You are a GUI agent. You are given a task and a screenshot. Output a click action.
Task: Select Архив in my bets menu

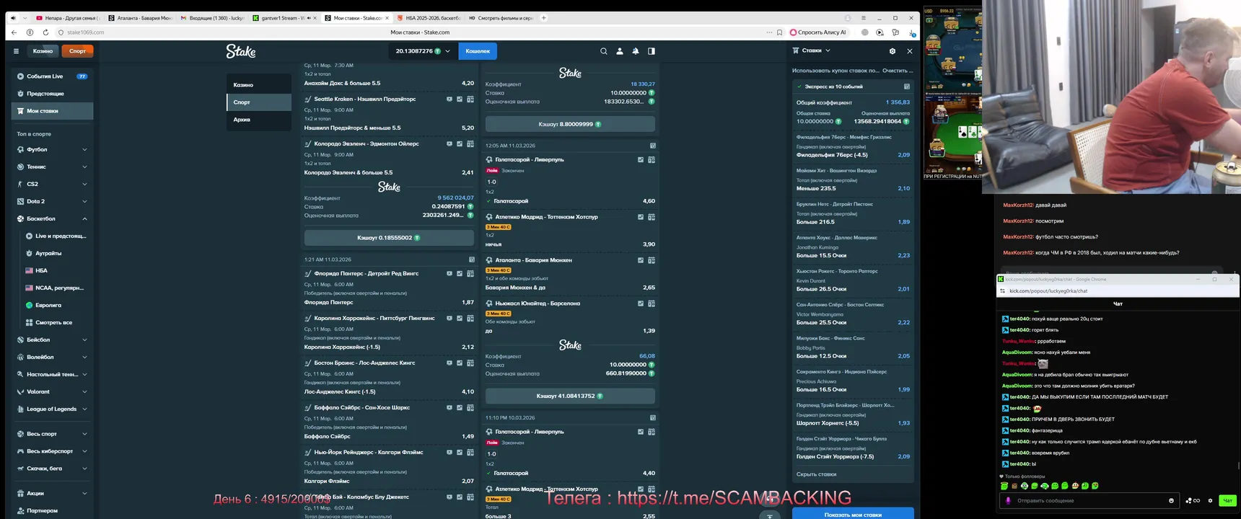tap(259, 120)
